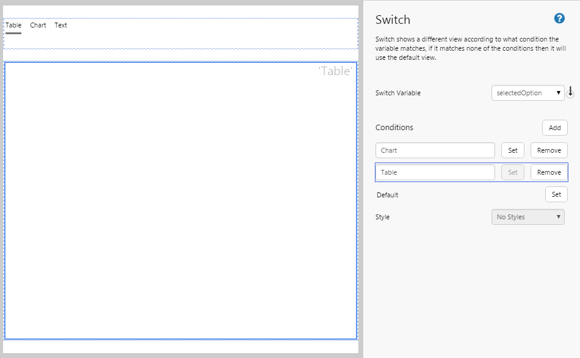Viewport: 580px width, 358px height.
Task: Select the tab bar container's empty area
Action: coord(214,34)
